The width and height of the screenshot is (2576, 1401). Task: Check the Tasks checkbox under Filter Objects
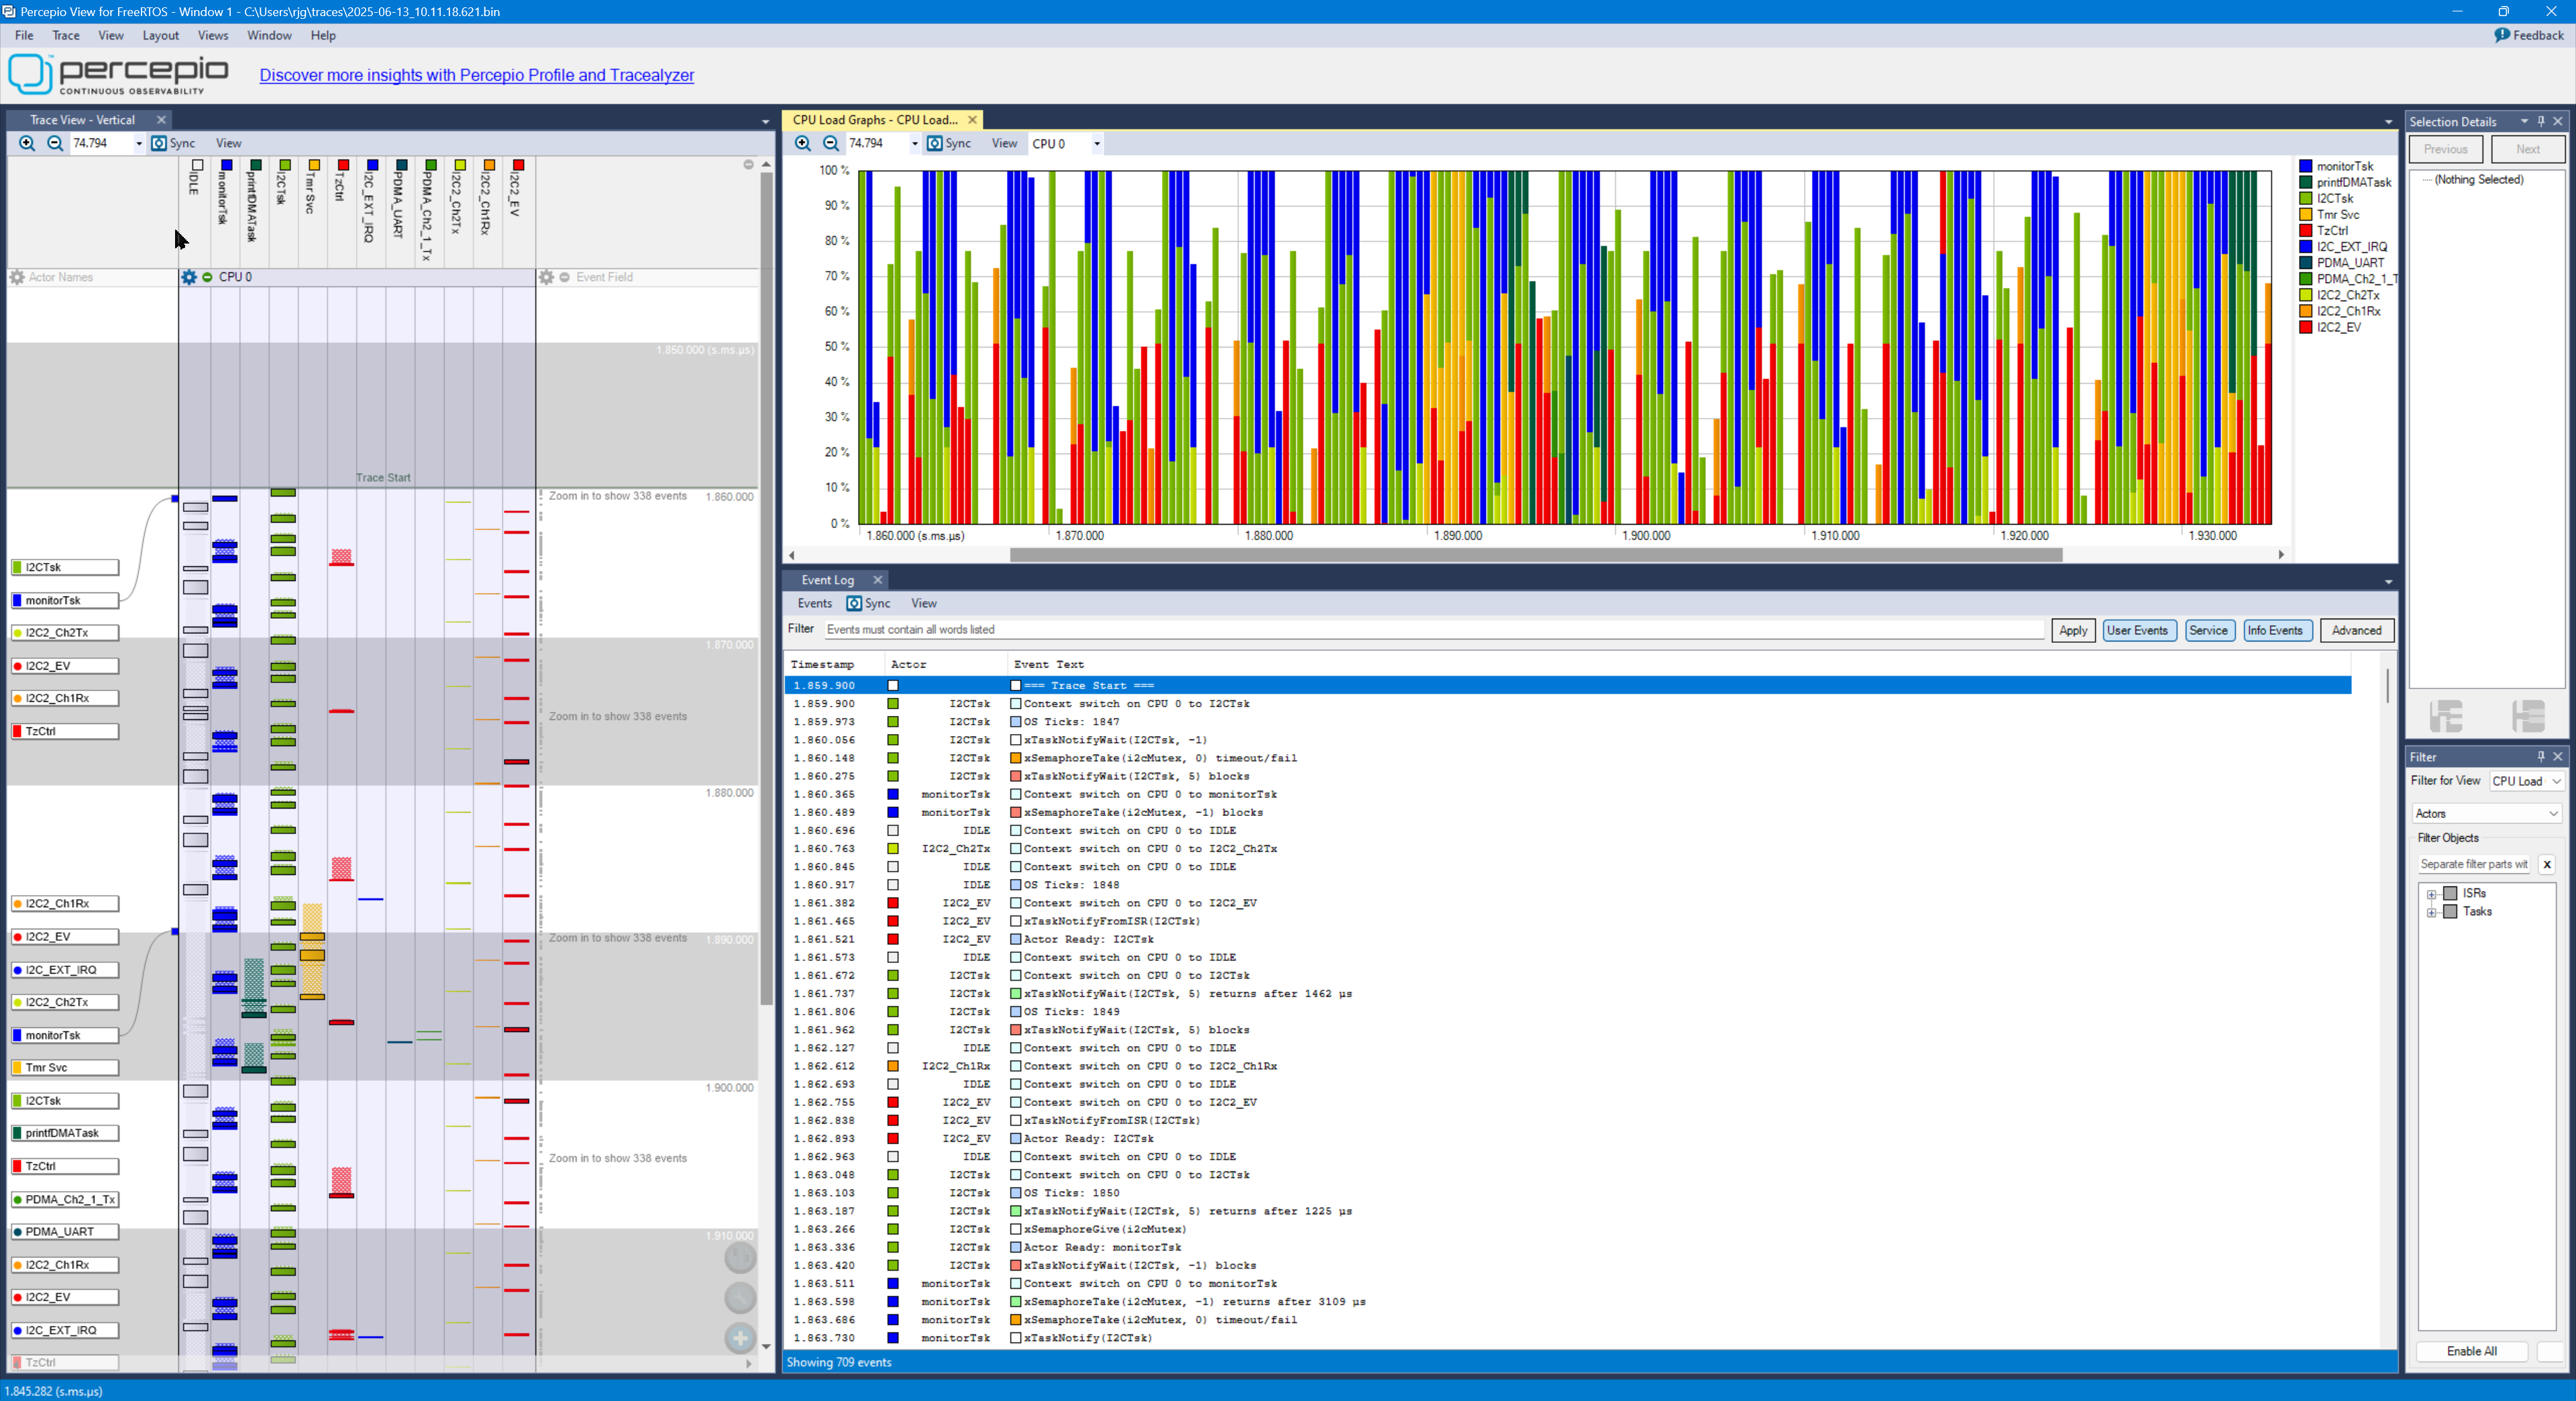pyautogui.click(x=2450, y=912)
